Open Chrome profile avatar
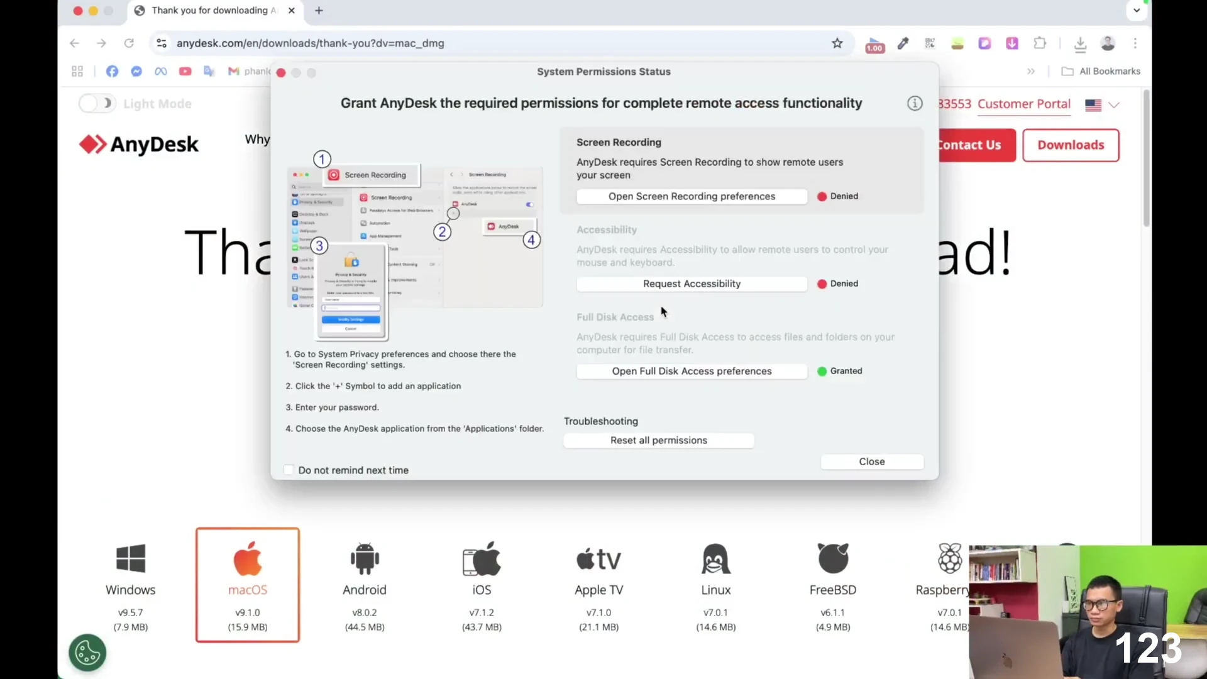Screen dimensions: 1207x679 (1108, 43)
